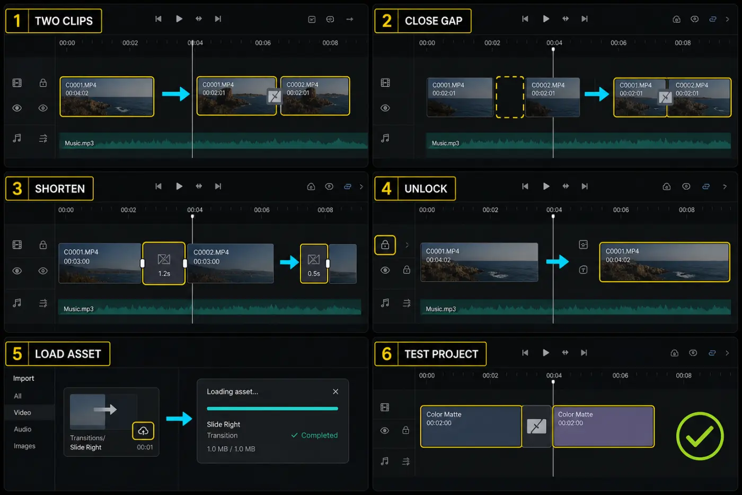
Task: Expand the chevron in Unlock toolbar
Action: coord(725,187)
